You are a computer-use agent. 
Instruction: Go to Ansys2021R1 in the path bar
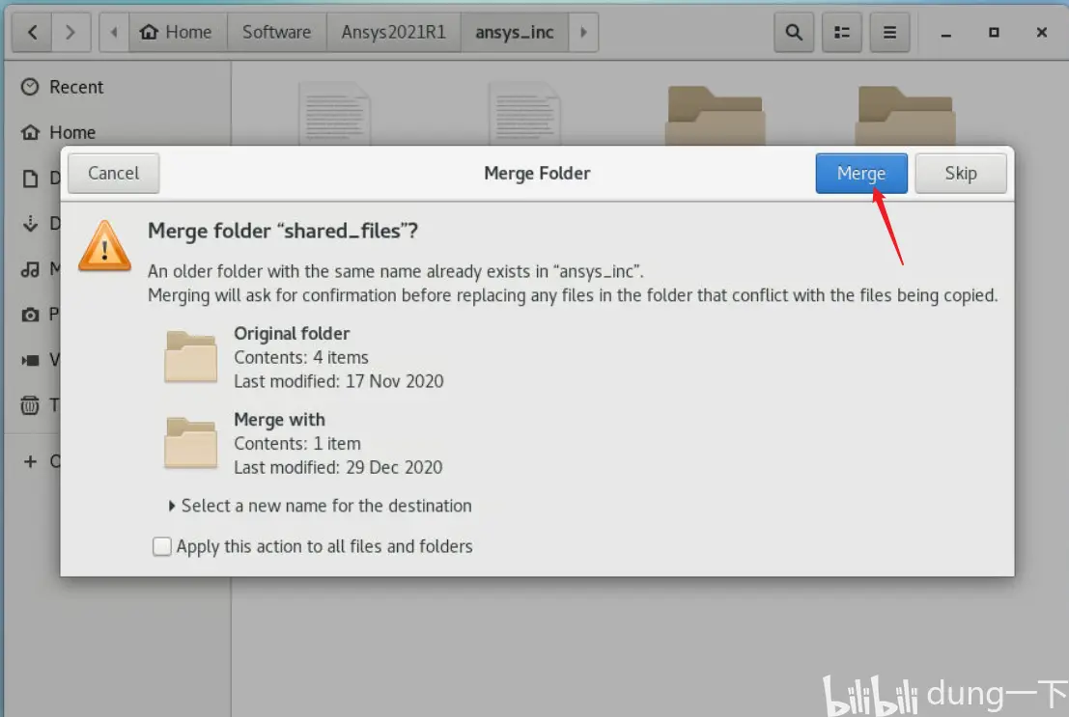[x=393, y=32]
